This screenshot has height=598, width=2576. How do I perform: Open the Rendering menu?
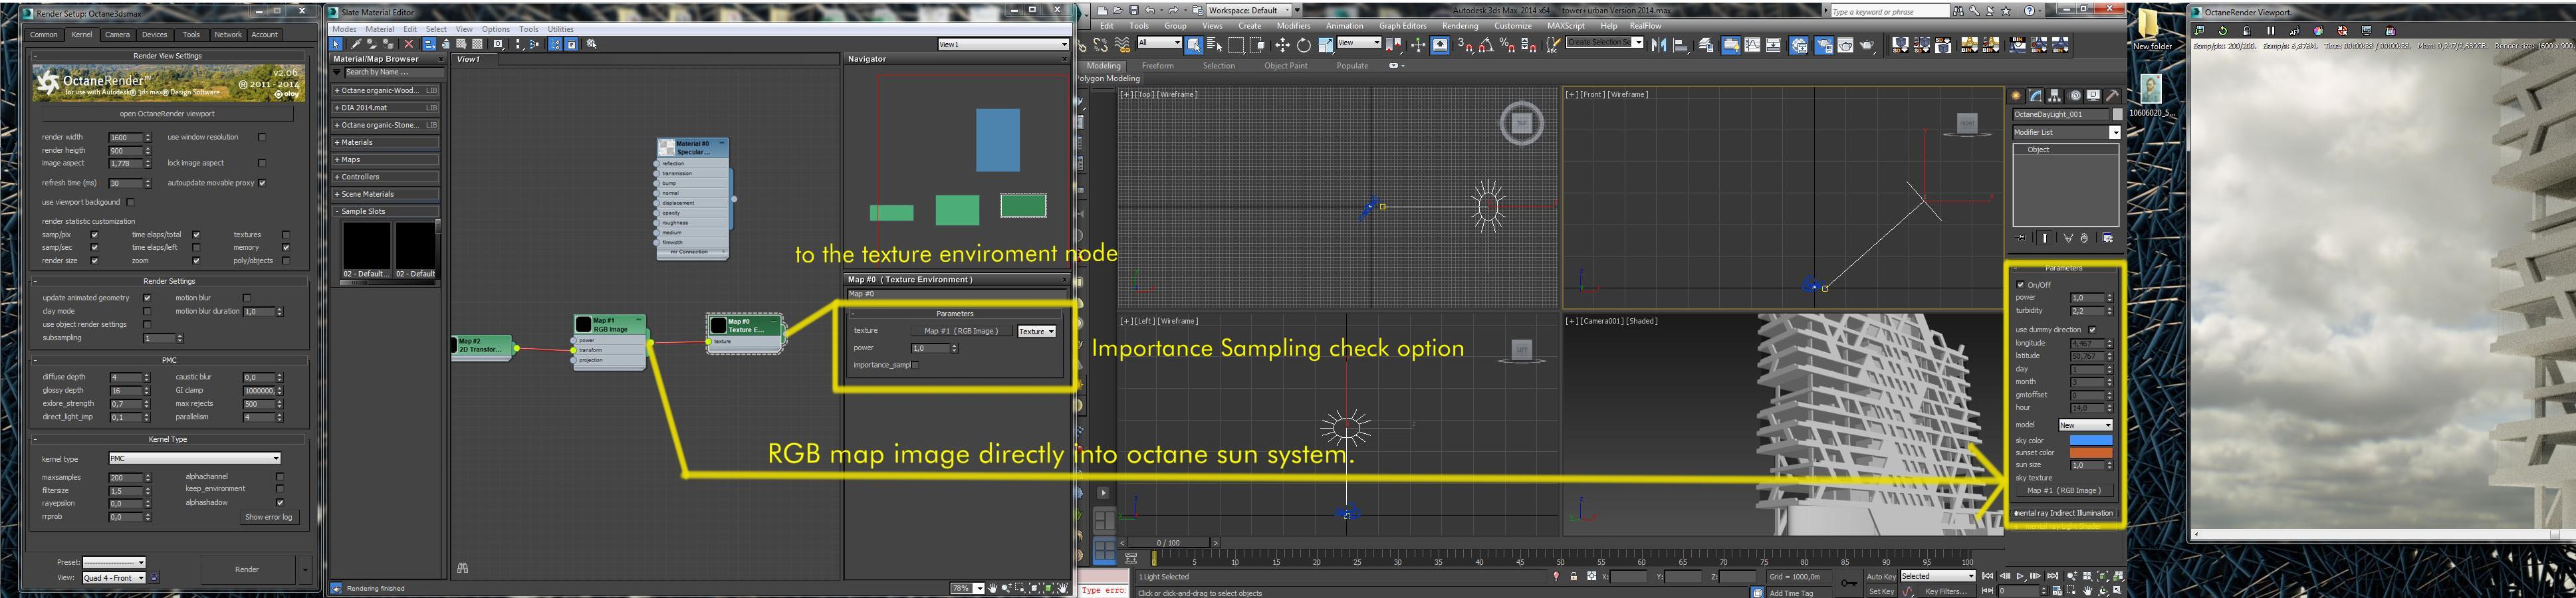[1459, 26]
